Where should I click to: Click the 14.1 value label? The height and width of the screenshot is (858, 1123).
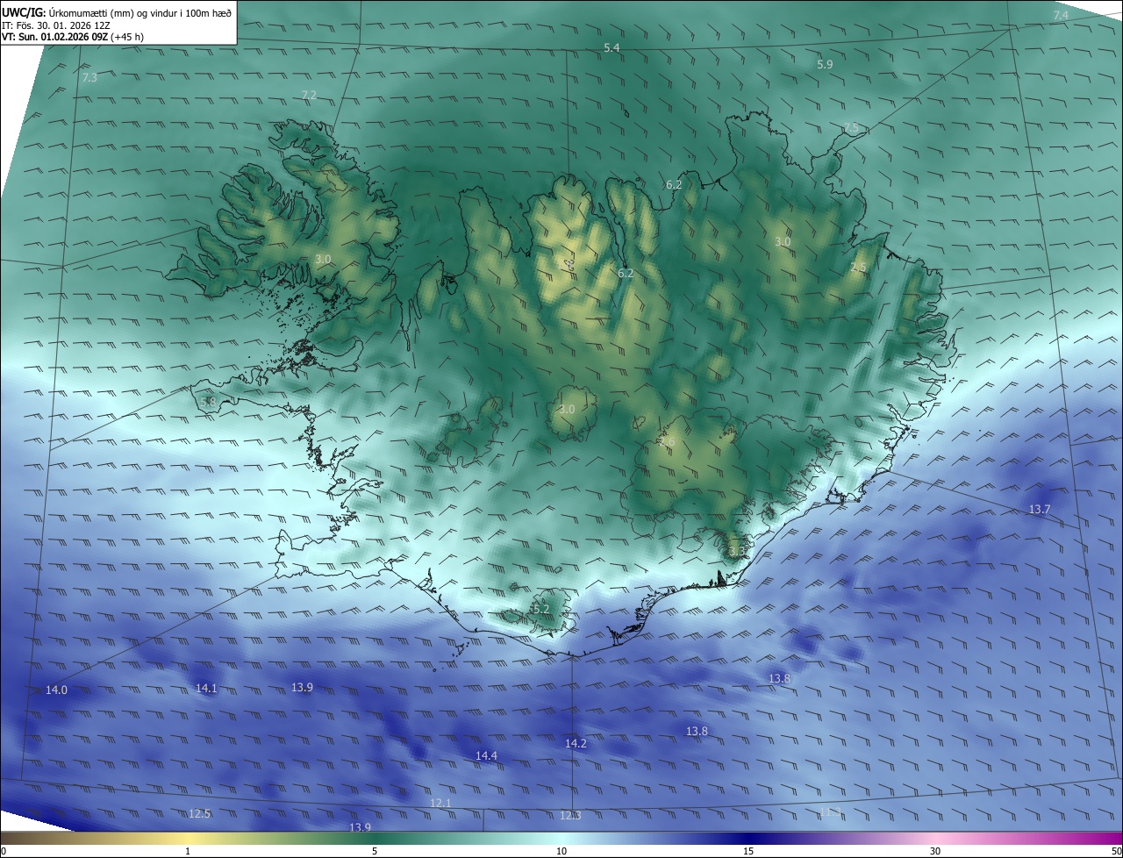click(206, 688)
